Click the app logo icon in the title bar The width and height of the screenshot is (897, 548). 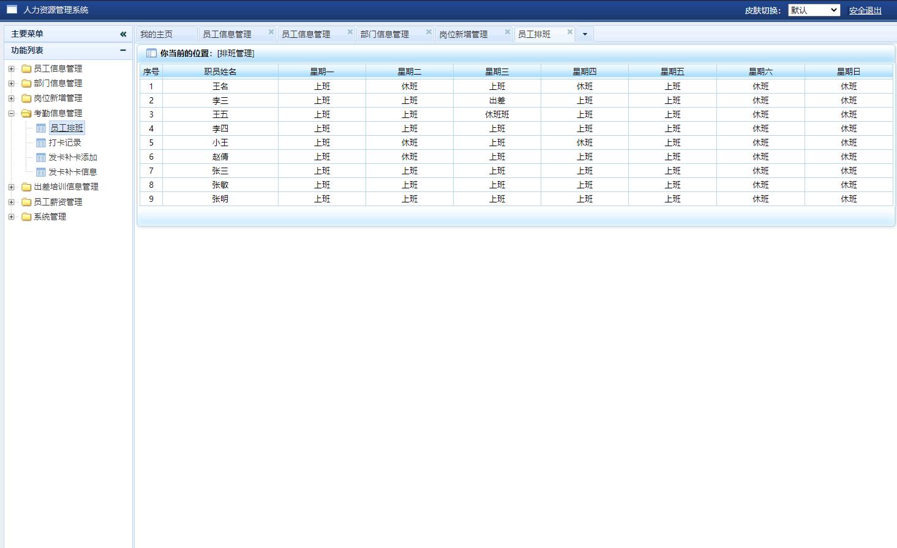tap(12, 9)
